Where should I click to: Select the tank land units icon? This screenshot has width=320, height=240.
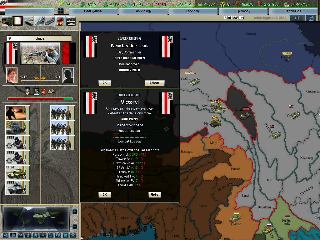tap(28, 21)
